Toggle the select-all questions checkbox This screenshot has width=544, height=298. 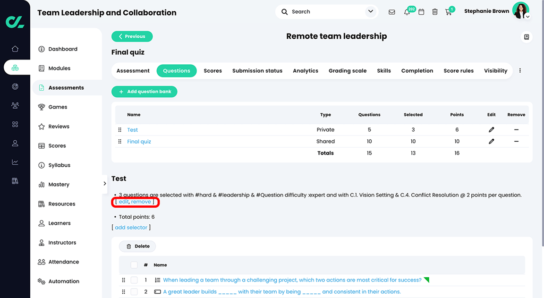click(x=134, y=265)
